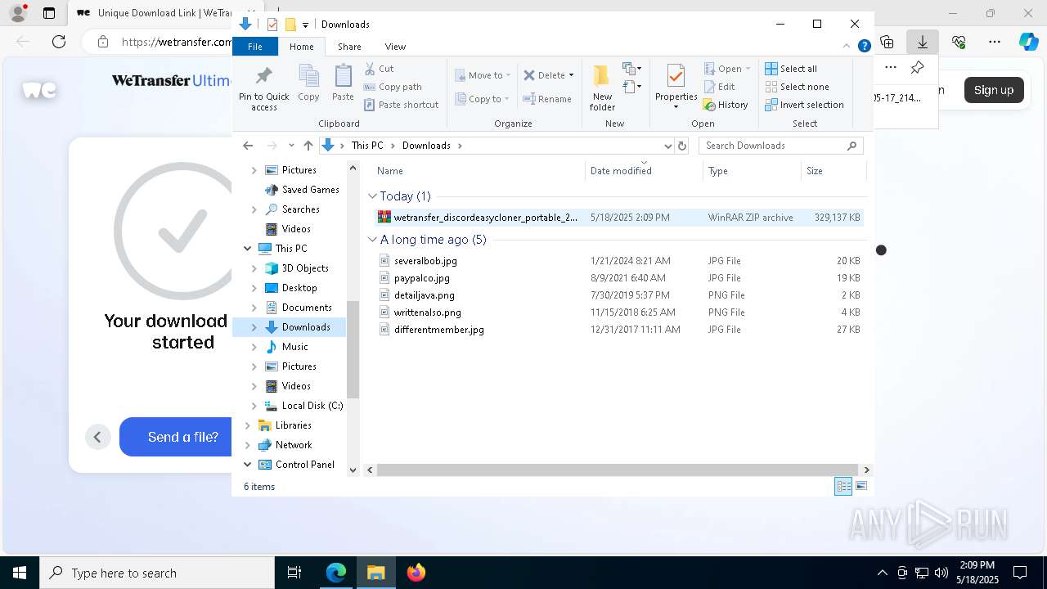Viewport: 1047px width, 589px height.
Task: Click the Open ribbon command
Action: [726, 69]
